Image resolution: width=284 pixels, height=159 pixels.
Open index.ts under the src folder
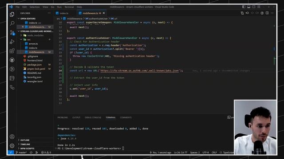point(35,48)
